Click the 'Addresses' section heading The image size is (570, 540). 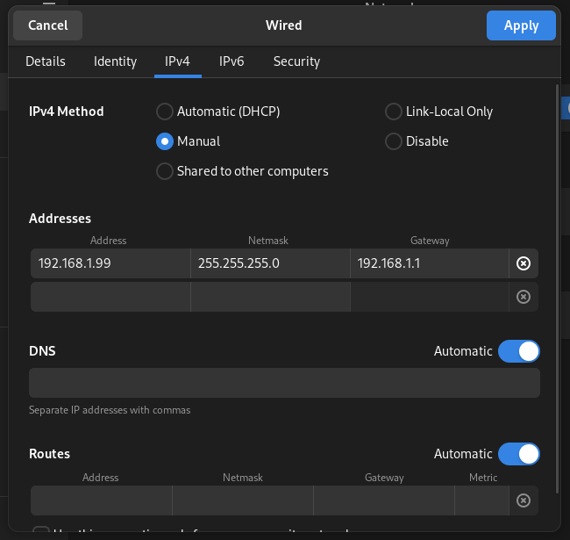60,219
